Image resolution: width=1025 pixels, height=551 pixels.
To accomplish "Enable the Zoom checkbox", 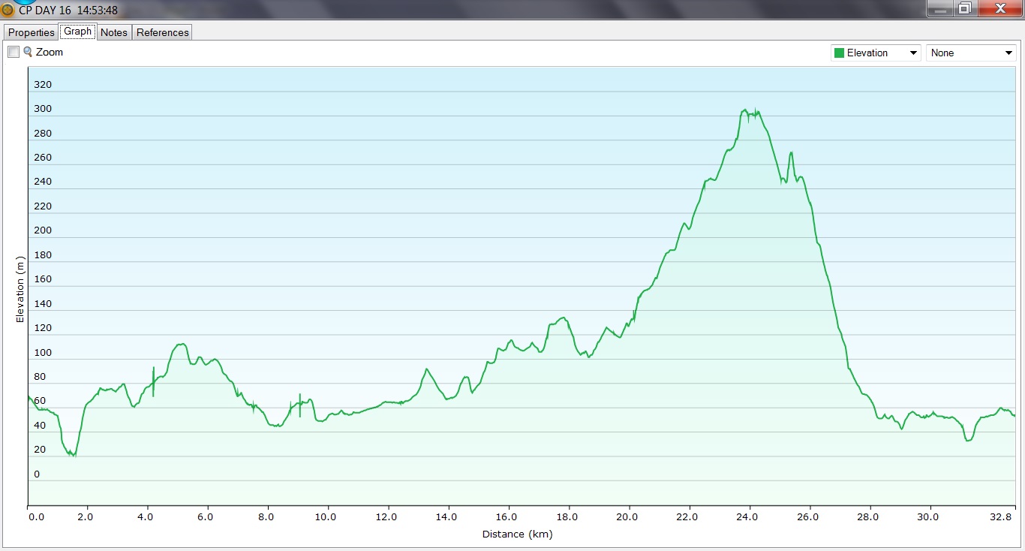I will 14,52.
